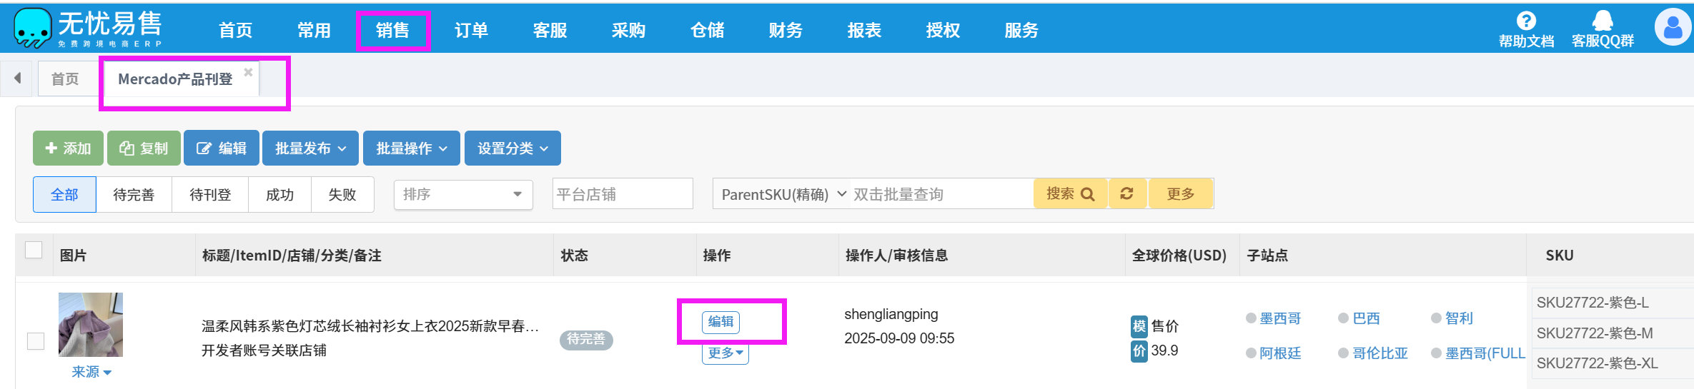
Task: Click the 巴西 subsite link
Action: coord(1366,318)
